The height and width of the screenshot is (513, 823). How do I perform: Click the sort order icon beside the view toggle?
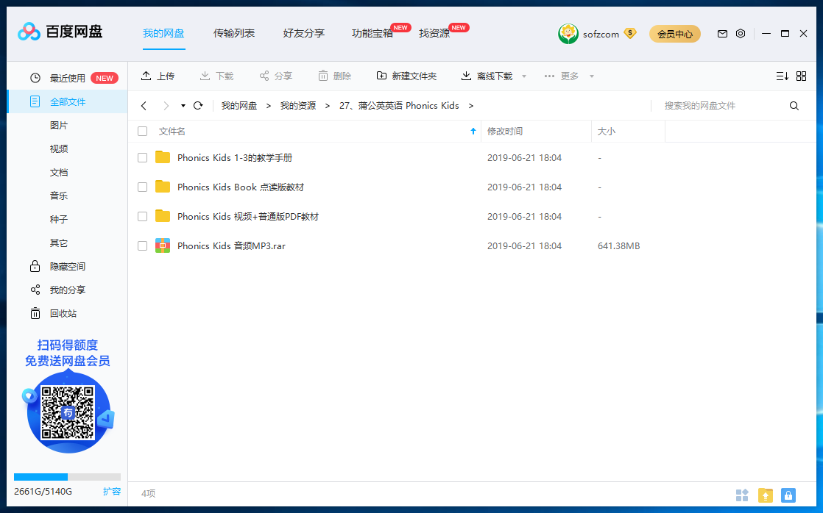tap(782, 75)
